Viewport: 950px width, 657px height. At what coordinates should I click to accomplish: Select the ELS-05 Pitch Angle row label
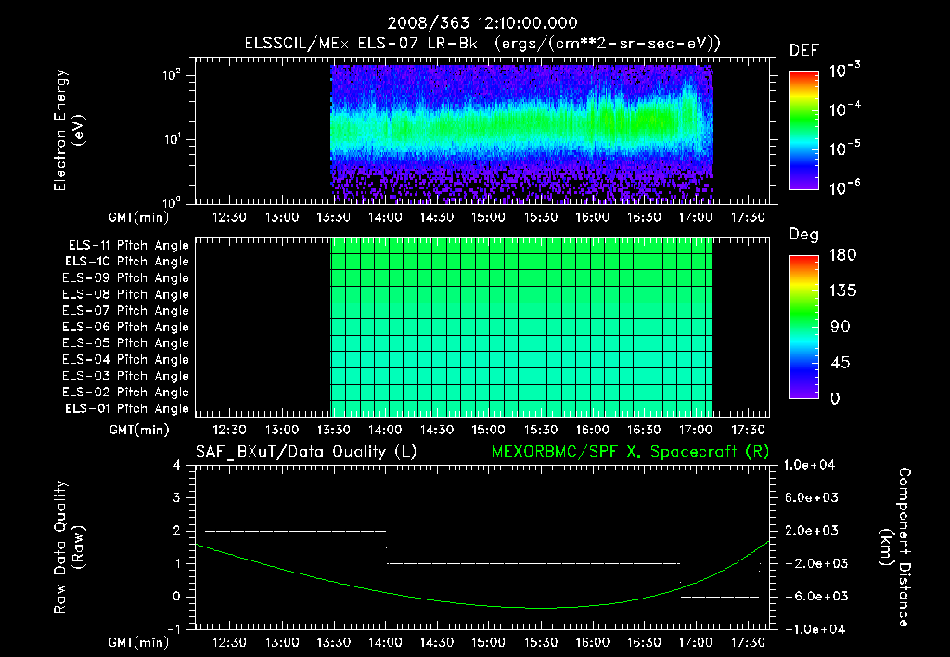pyautogui.click(x=126, y=343)
